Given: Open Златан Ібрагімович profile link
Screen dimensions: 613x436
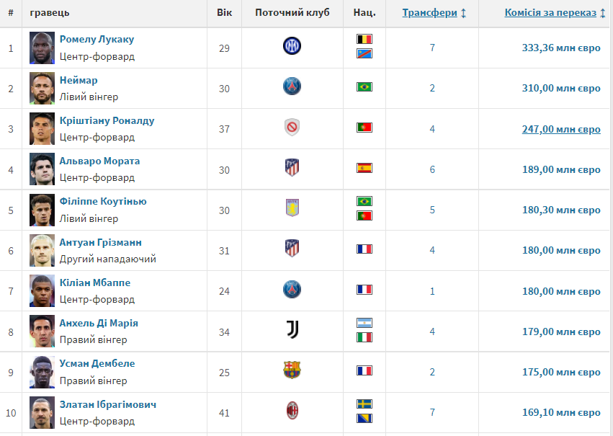Looking at the screenshot, I should (108, 404).
